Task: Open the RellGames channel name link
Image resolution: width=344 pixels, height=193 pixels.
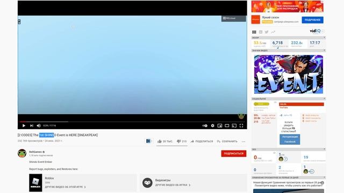Action: (35, 152)
